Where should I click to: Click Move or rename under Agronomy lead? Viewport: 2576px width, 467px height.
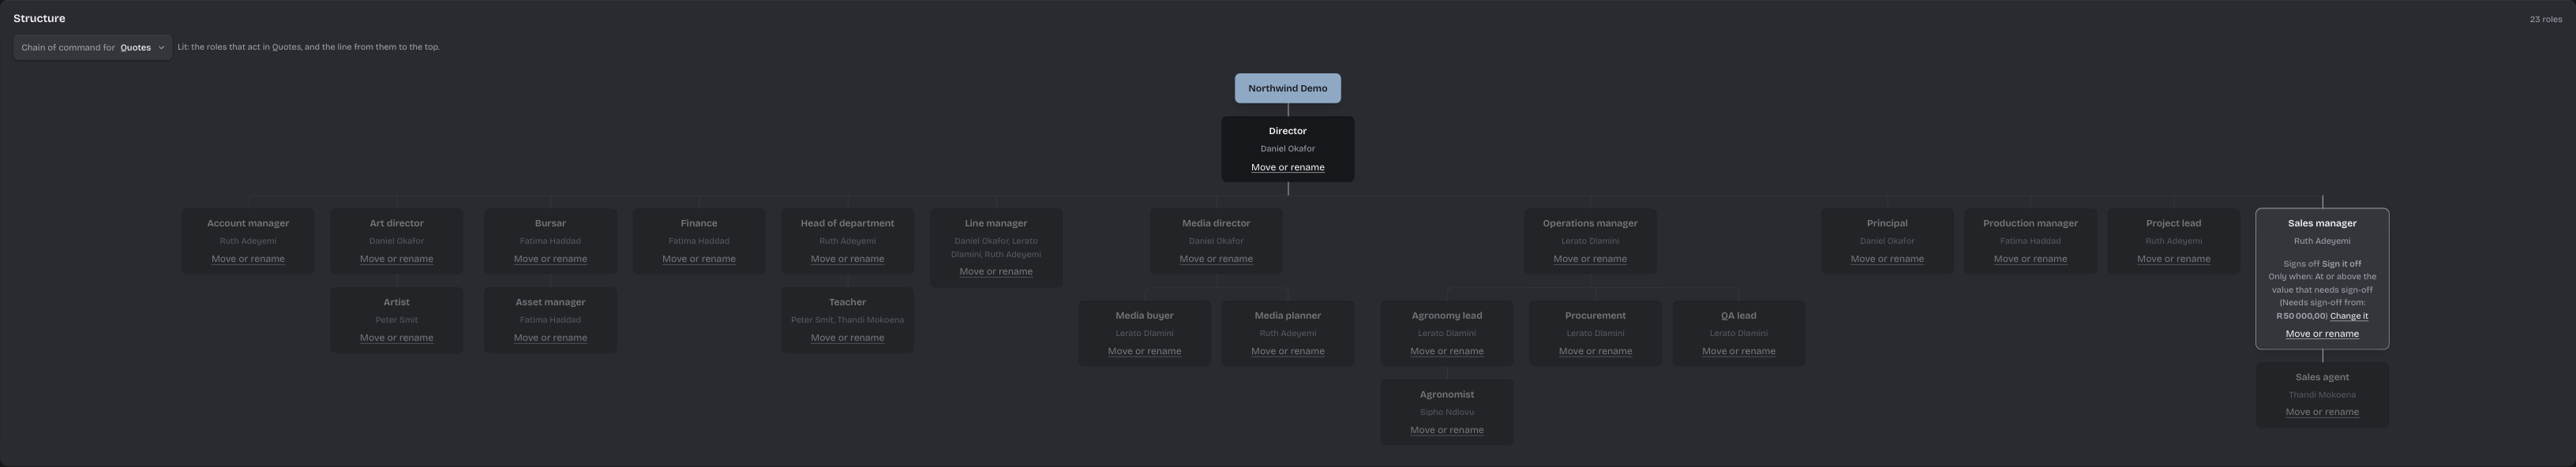pos(1446,351)
